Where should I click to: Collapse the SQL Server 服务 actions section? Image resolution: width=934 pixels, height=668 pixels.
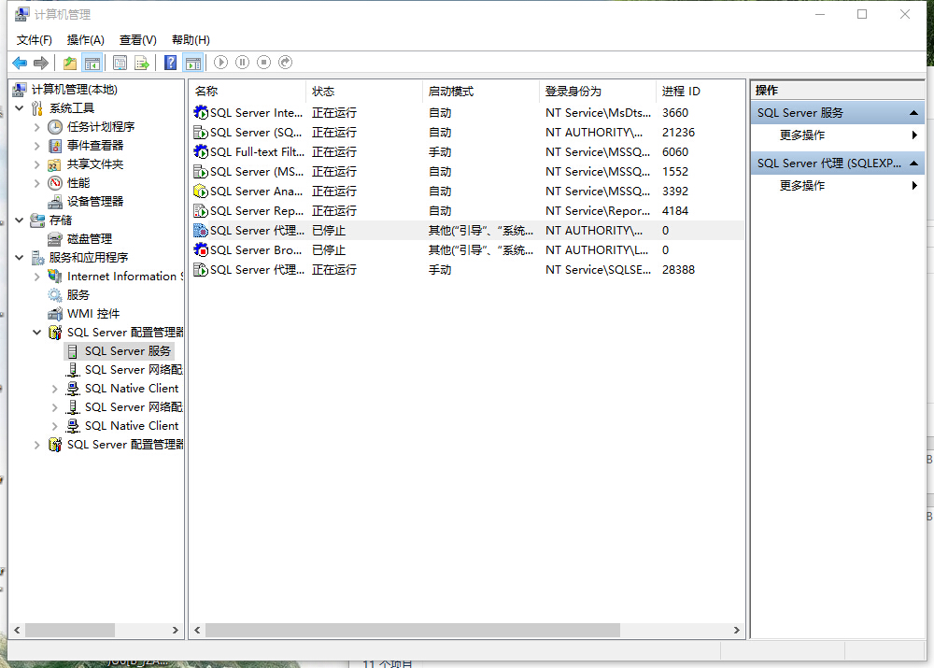coord(913,113)
